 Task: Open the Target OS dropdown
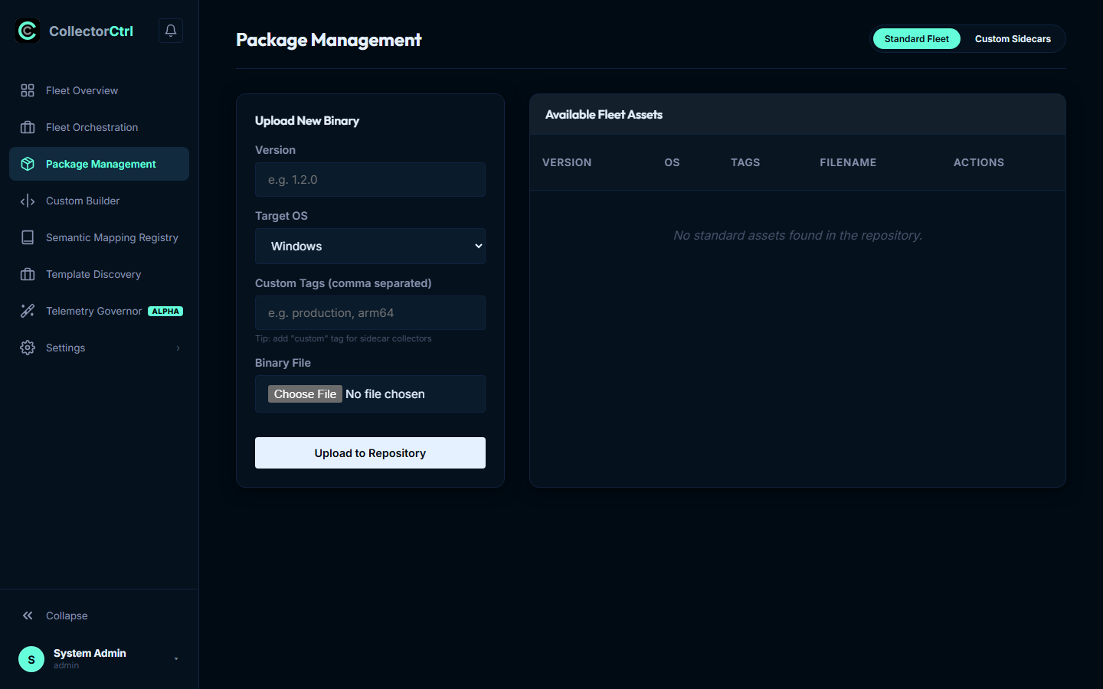point(370,247)
